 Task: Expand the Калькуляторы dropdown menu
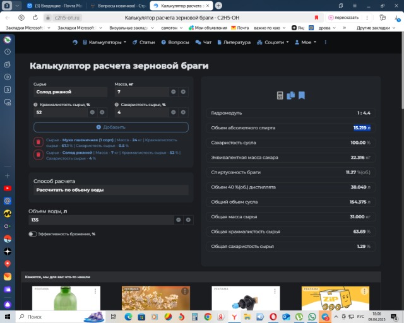[106, 42]
